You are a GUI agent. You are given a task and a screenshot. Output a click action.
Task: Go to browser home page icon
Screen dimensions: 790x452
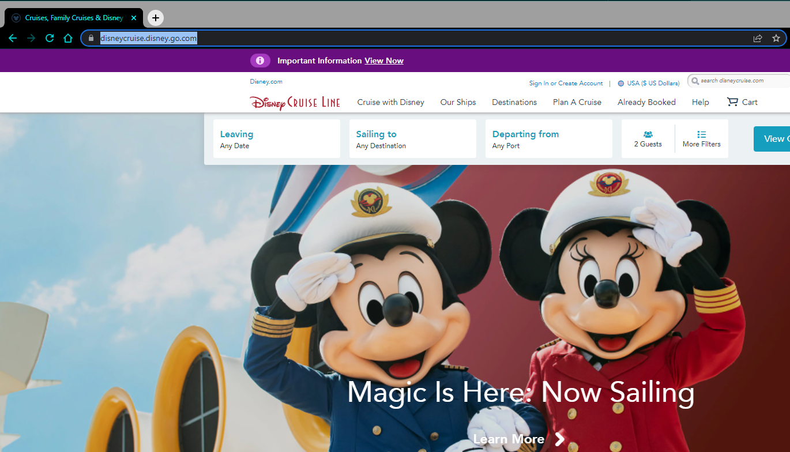[68, 38]
